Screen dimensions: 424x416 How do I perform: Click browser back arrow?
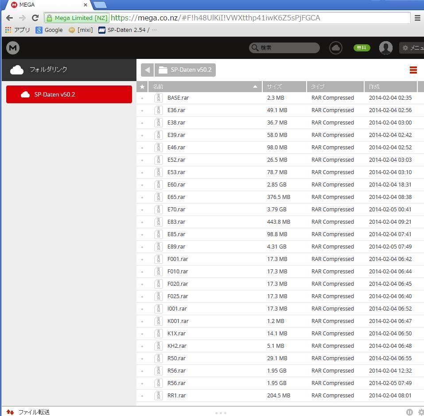[9, 18]
